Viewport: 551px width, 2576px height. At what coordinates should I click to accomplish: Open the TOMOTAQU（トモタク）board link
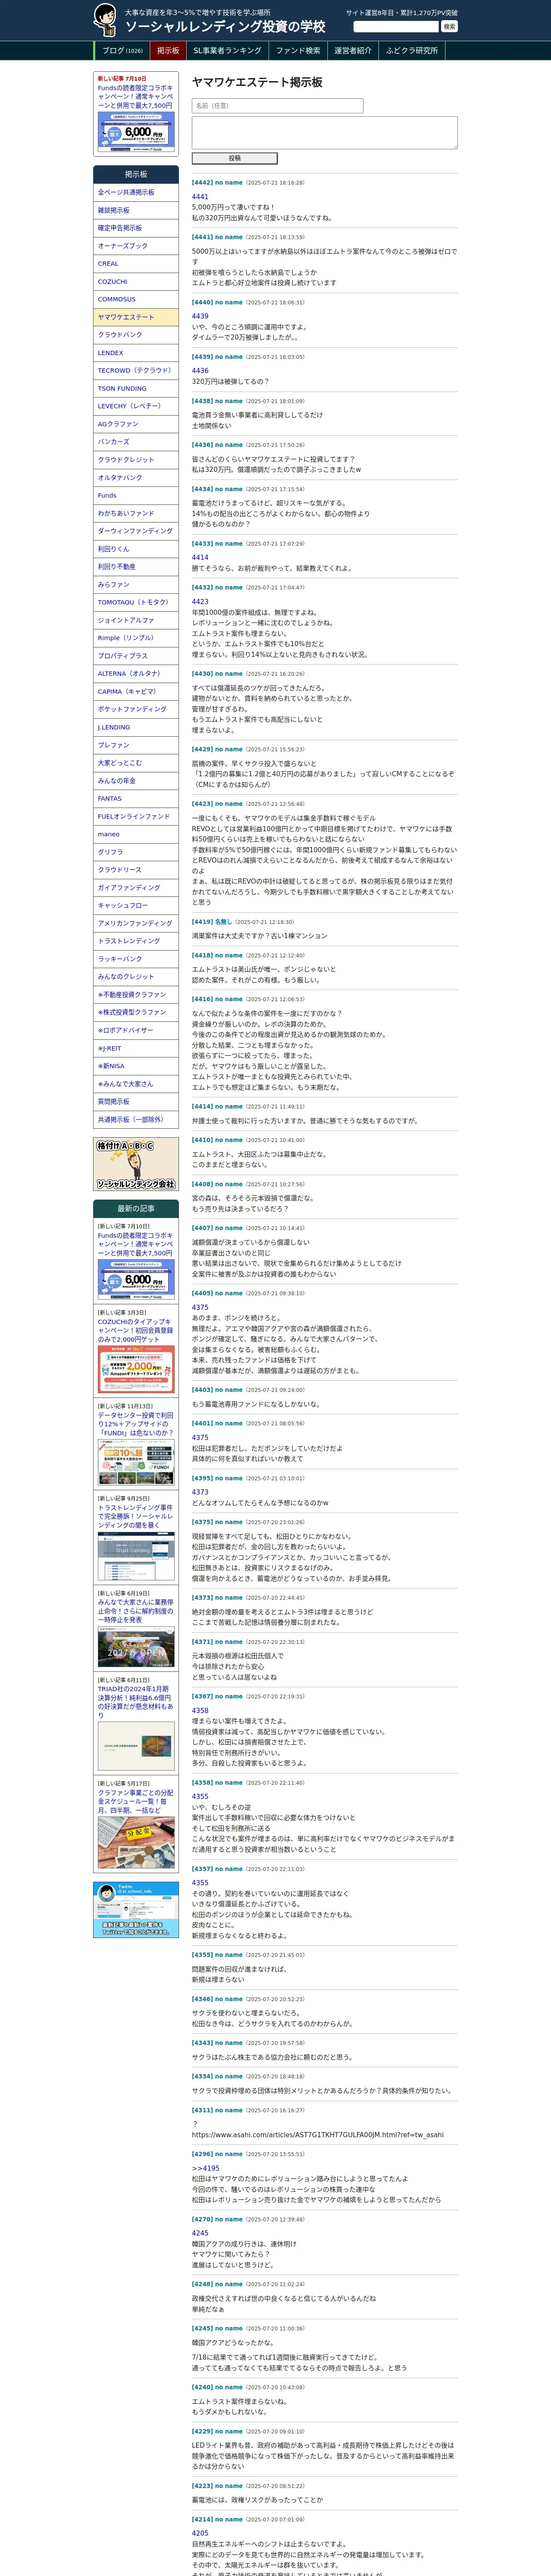(x=136, y=602)
